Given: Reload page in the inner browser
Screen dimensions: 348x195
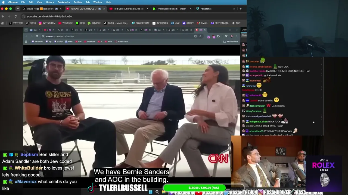Looking at the screenshot, I should point(37,36).
